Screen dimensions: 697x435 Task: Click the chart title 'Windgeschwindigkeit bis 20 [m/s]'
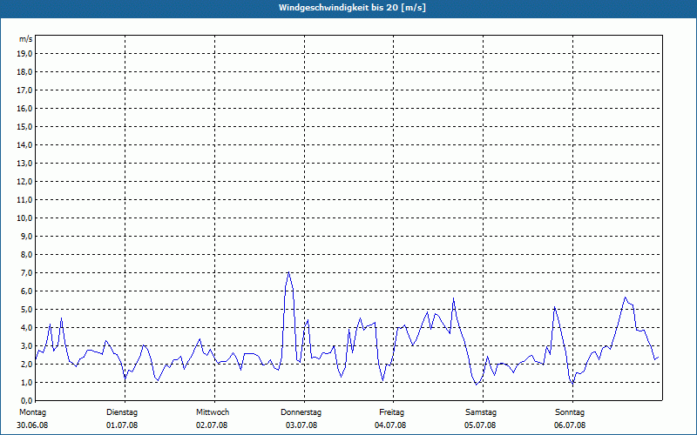352,8
